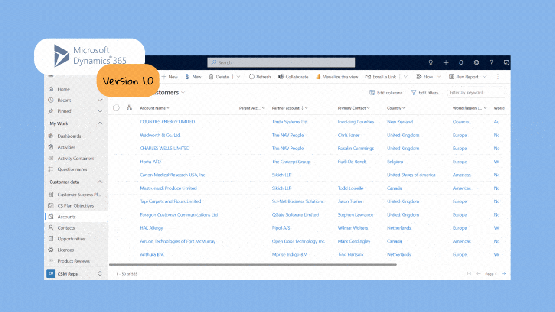Image resolution: width=555 pixels, height=312 pixels.
Task: Open the Run Report dropdown chevron
Action: 485,77
